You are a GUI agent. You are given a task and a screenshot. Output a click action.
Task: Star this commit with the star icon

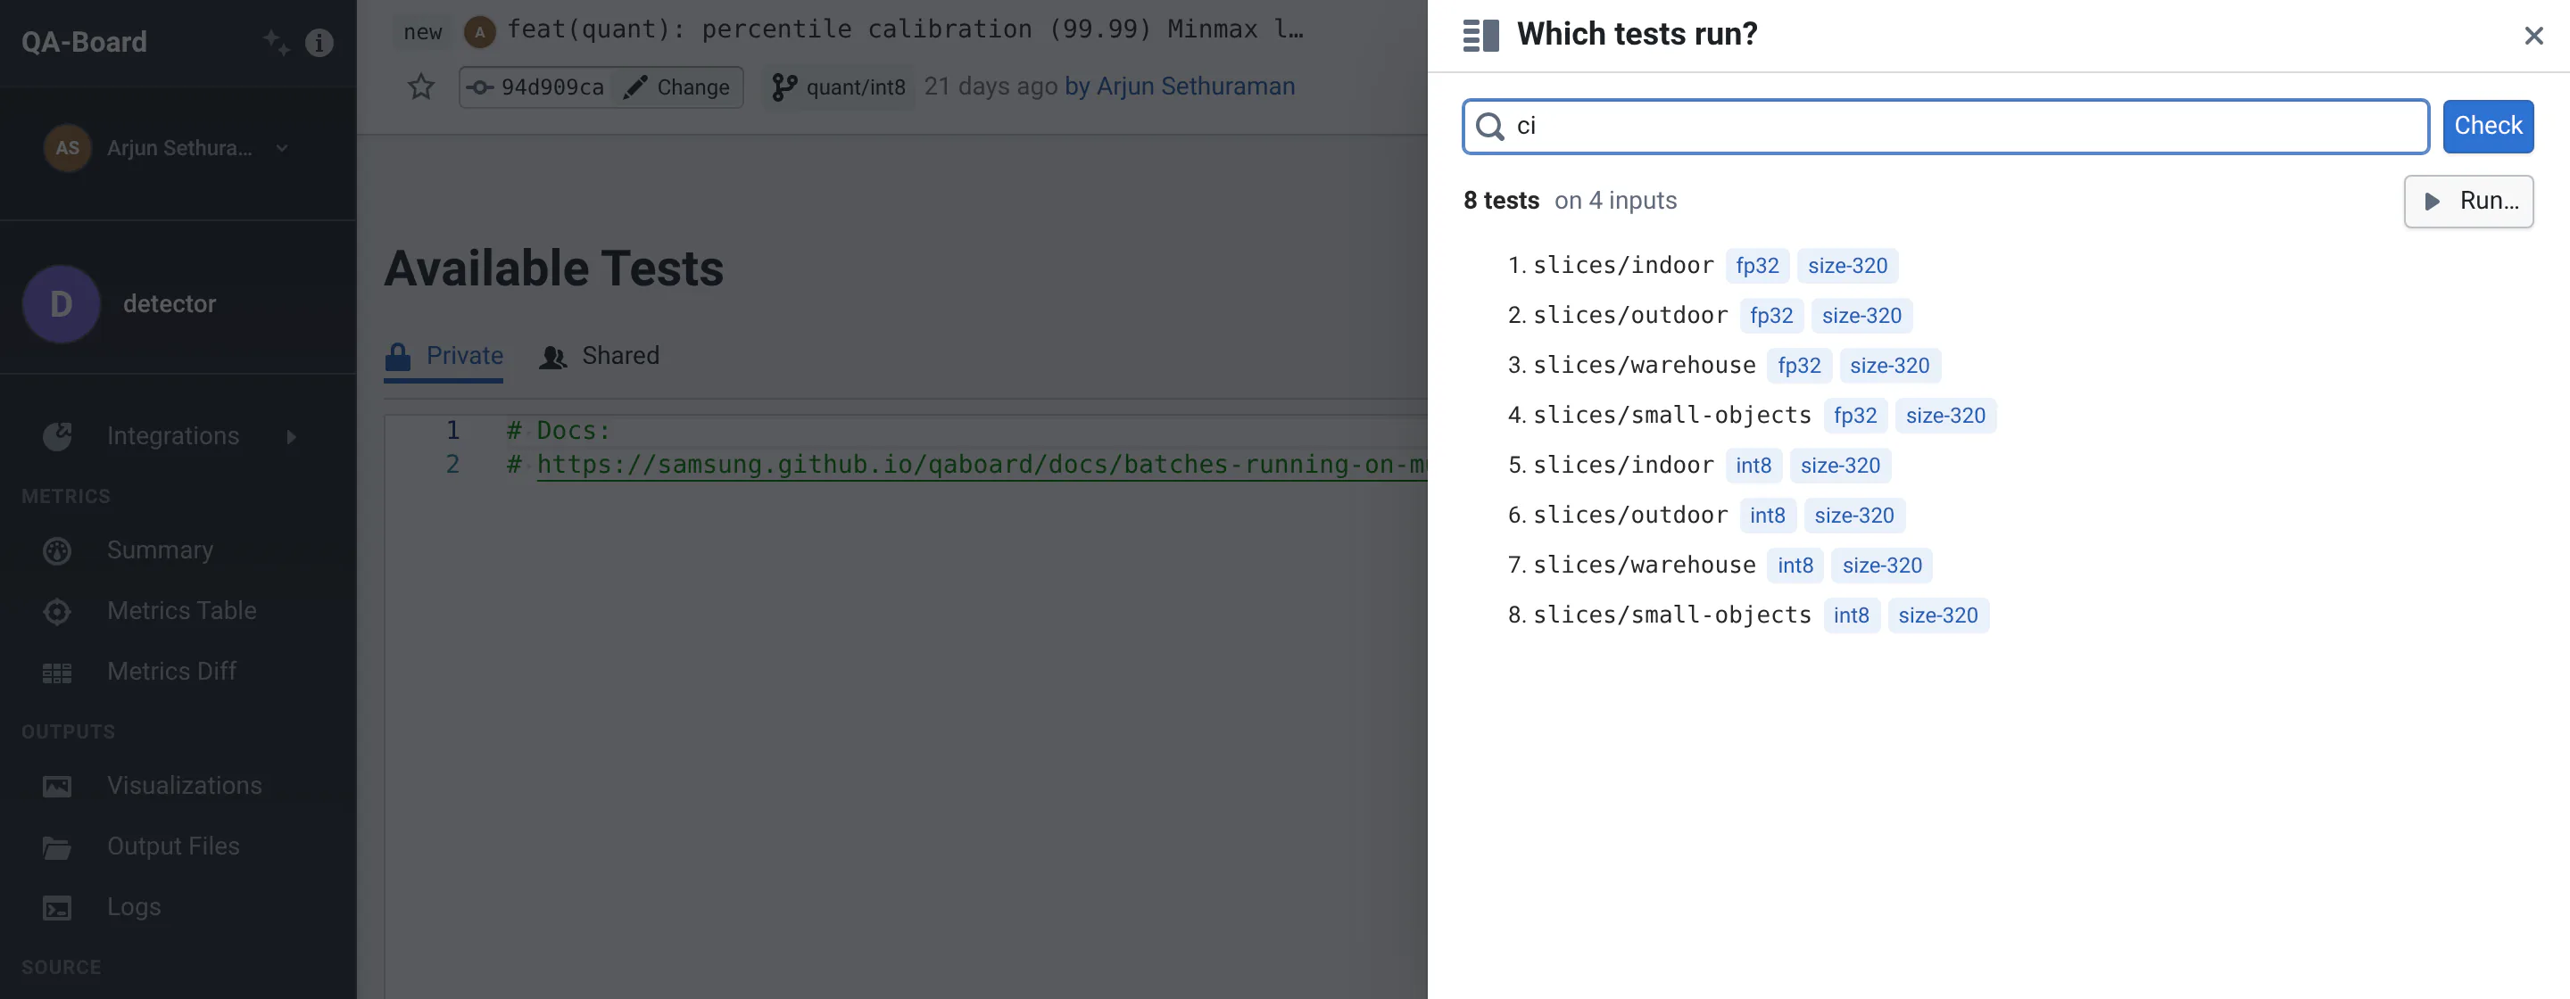point(421,87)
